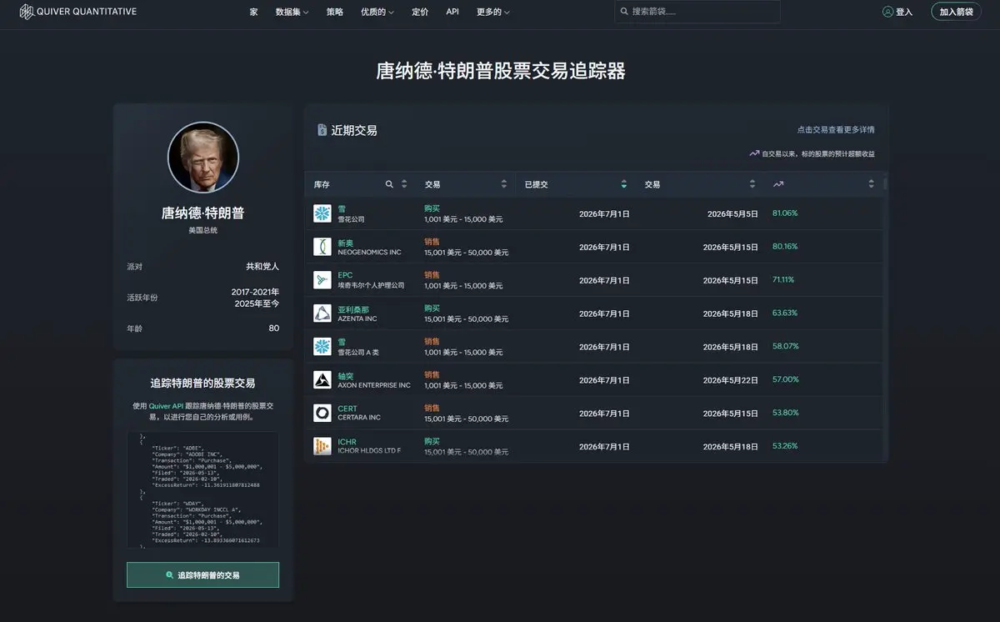Image resolution: width=1000 pixels, height=622 pixels.
Task: Click the 购买 label in the AZENTA row
Action: [x=432, y=308]
